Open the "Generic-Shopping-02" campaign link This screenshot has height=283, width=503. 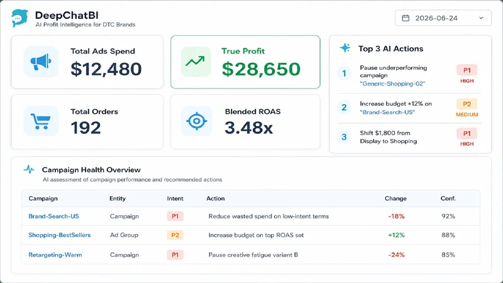pos(392,84)
